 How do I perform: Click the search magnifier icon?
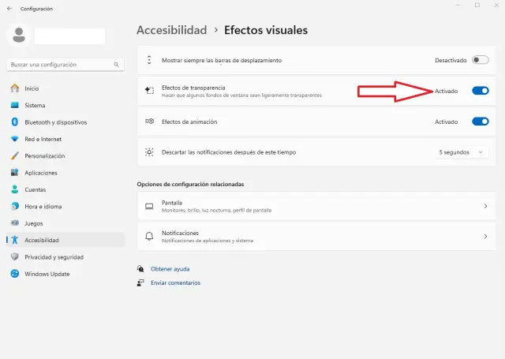tap(117, 65)
